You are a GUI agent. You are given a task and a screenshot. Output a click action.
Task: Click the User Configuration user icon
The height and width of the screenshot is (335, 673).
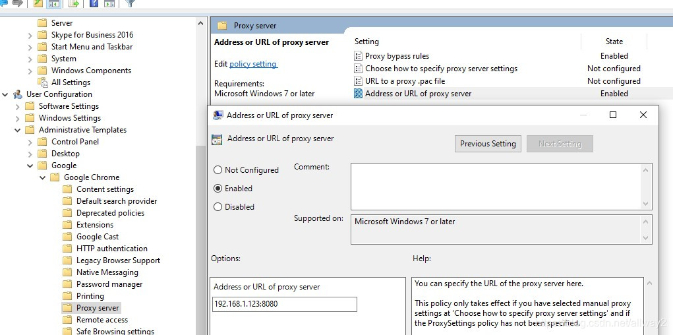(18, 94)
